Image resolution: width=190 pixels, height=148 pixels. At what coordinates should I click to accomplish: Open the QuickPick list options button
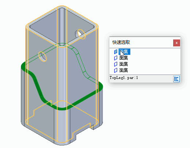click(x=176, y=79)
